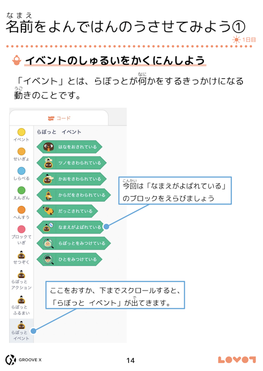This screenshot has width=263, height=371.
Task: Select the かおをさわられている block
Action: click(x=71, y=179)
